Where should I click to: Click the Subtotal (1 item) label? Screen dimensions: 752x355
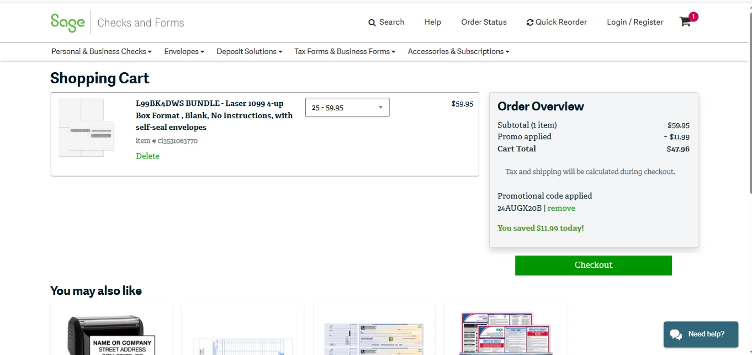(x=527, y=125)
